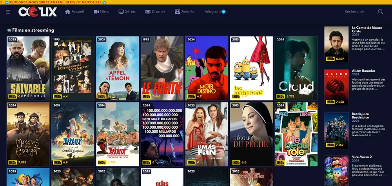Image resolution: width=392 pixels, height=186 pixels.
Task: Open Astérix Le Secret de la Potion Magique
Action: tap(73, 134)
